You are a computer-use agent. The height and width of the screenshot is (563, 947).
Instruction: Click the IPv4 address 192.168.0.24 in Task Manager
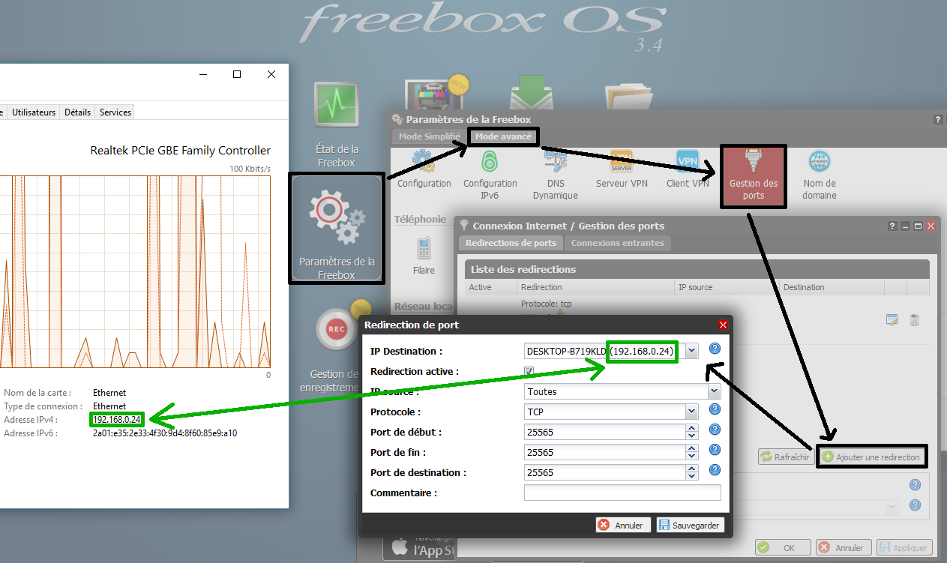coord(117,419)
